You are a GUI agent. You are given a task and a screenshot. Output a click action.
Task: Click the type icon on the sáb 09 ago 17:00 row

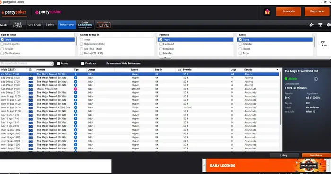[x=75, y=82]
